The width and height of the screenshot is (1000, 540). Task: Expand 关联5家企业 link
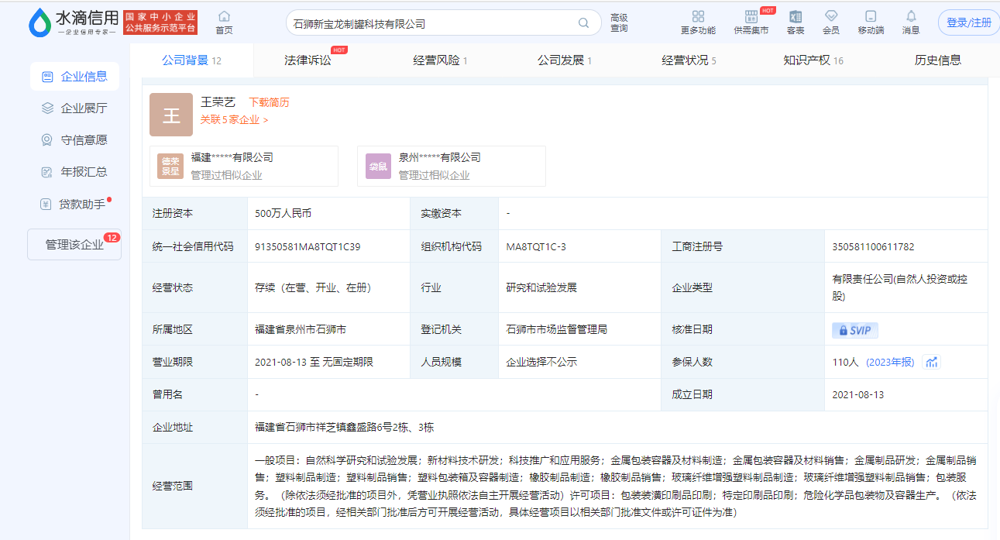coord(234,120)
